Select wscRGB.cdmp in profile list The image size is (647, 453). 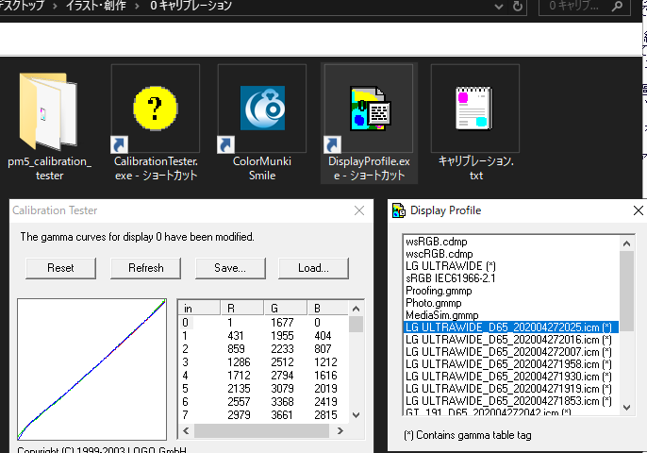(511, 254)
